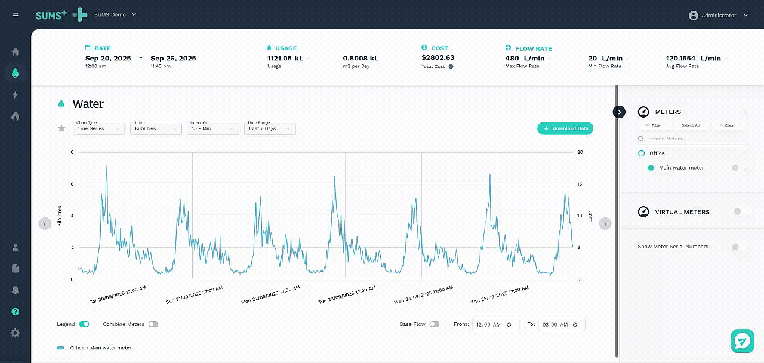This screenshot has width=764, height=363.
Task: Enable Show Meter Serial Numbers
Action: 739,247
